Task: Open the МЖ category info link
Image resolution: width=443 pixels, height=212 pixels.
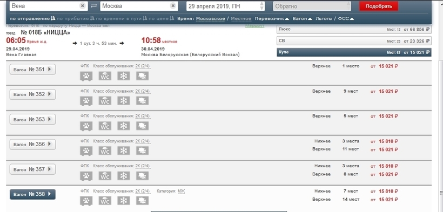Action: pyautogui.click(x=181, y=192)
